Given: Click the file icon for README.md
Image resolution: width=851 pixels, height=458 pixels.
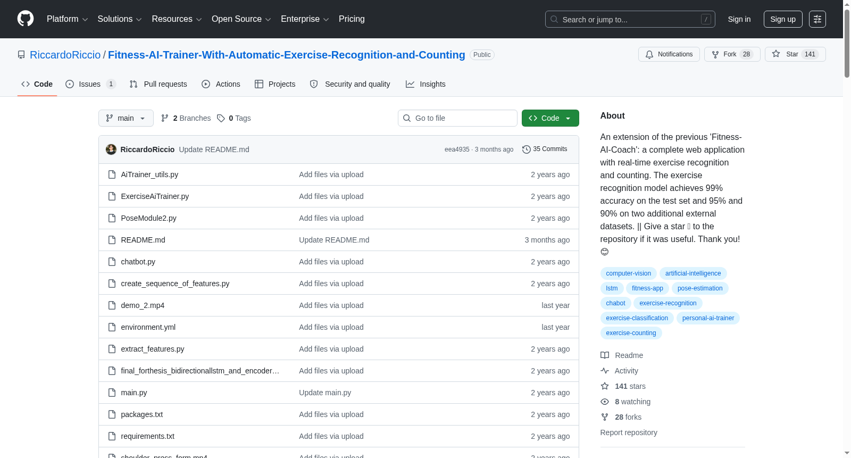Looking at the screenshot, I should coord(112,240).
